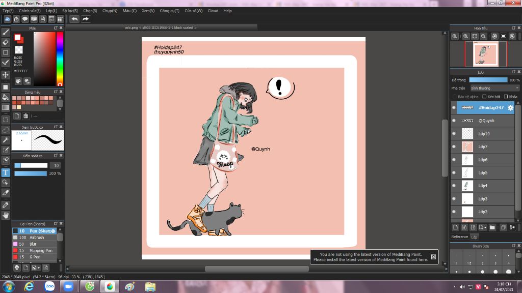Undock the Hoa tiêu navigator panel
The width and height of the screenshot is (522, 293).
(x=514, y=28)
